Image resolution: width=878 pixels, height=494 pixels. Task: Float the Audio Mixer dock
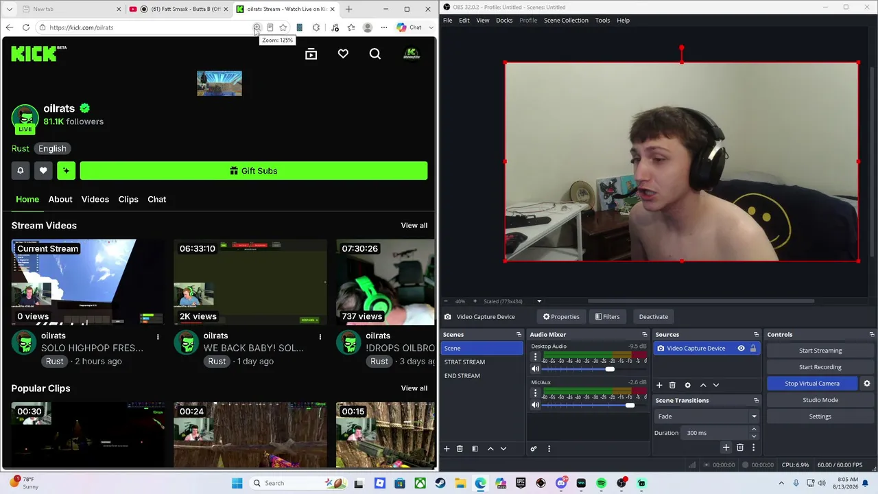coord(644,335)
